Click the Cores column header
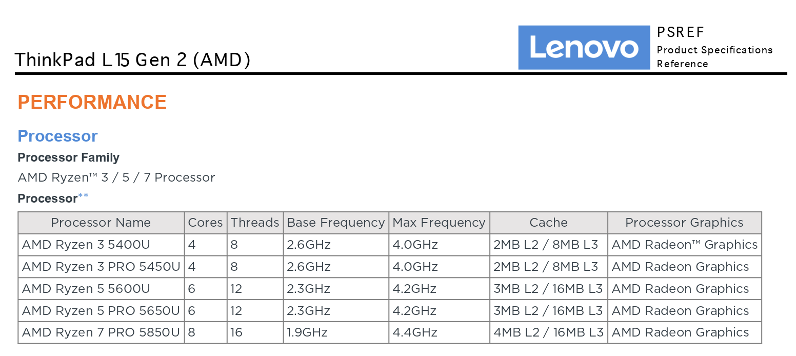Viewport: 796px width, 356px height. (206, 223)
